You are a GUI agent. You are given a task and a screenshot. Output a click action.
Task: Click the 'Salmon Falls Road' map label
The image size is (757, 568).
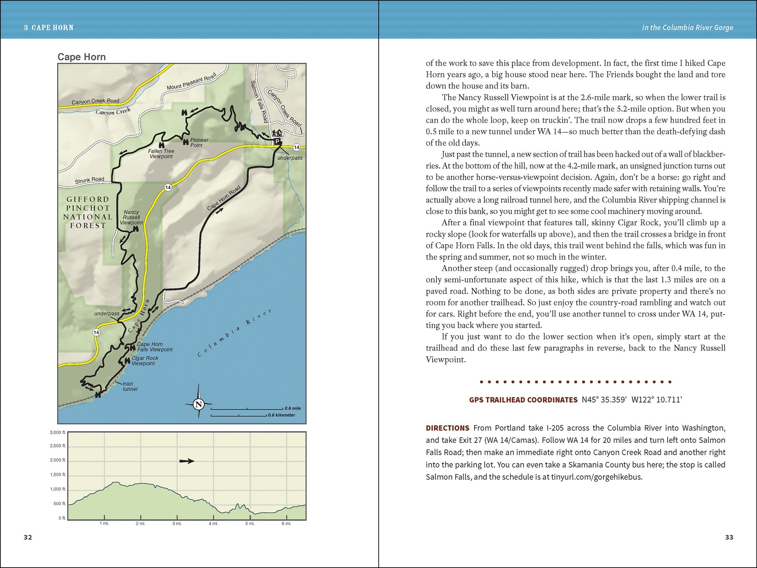pyautogui.click(x=259, y=102)
